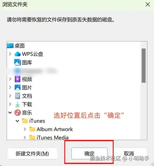Select the 图片 pictures icon
154x166 pixels.
(17, 88)
